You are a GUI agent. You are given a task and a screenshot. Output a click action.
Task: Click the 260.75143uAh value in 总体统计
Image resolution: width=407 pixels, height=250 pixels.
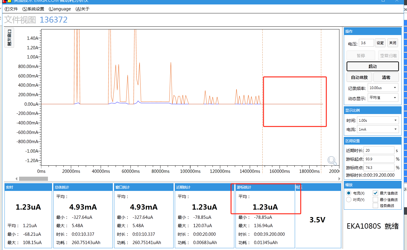pos(86,243)
